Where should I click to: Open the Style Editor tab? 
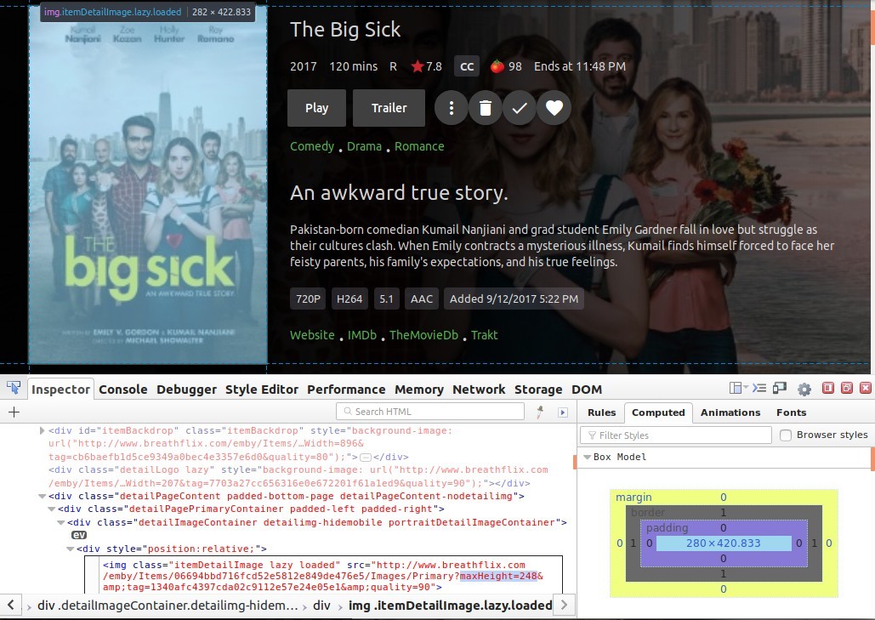(262, 389)
